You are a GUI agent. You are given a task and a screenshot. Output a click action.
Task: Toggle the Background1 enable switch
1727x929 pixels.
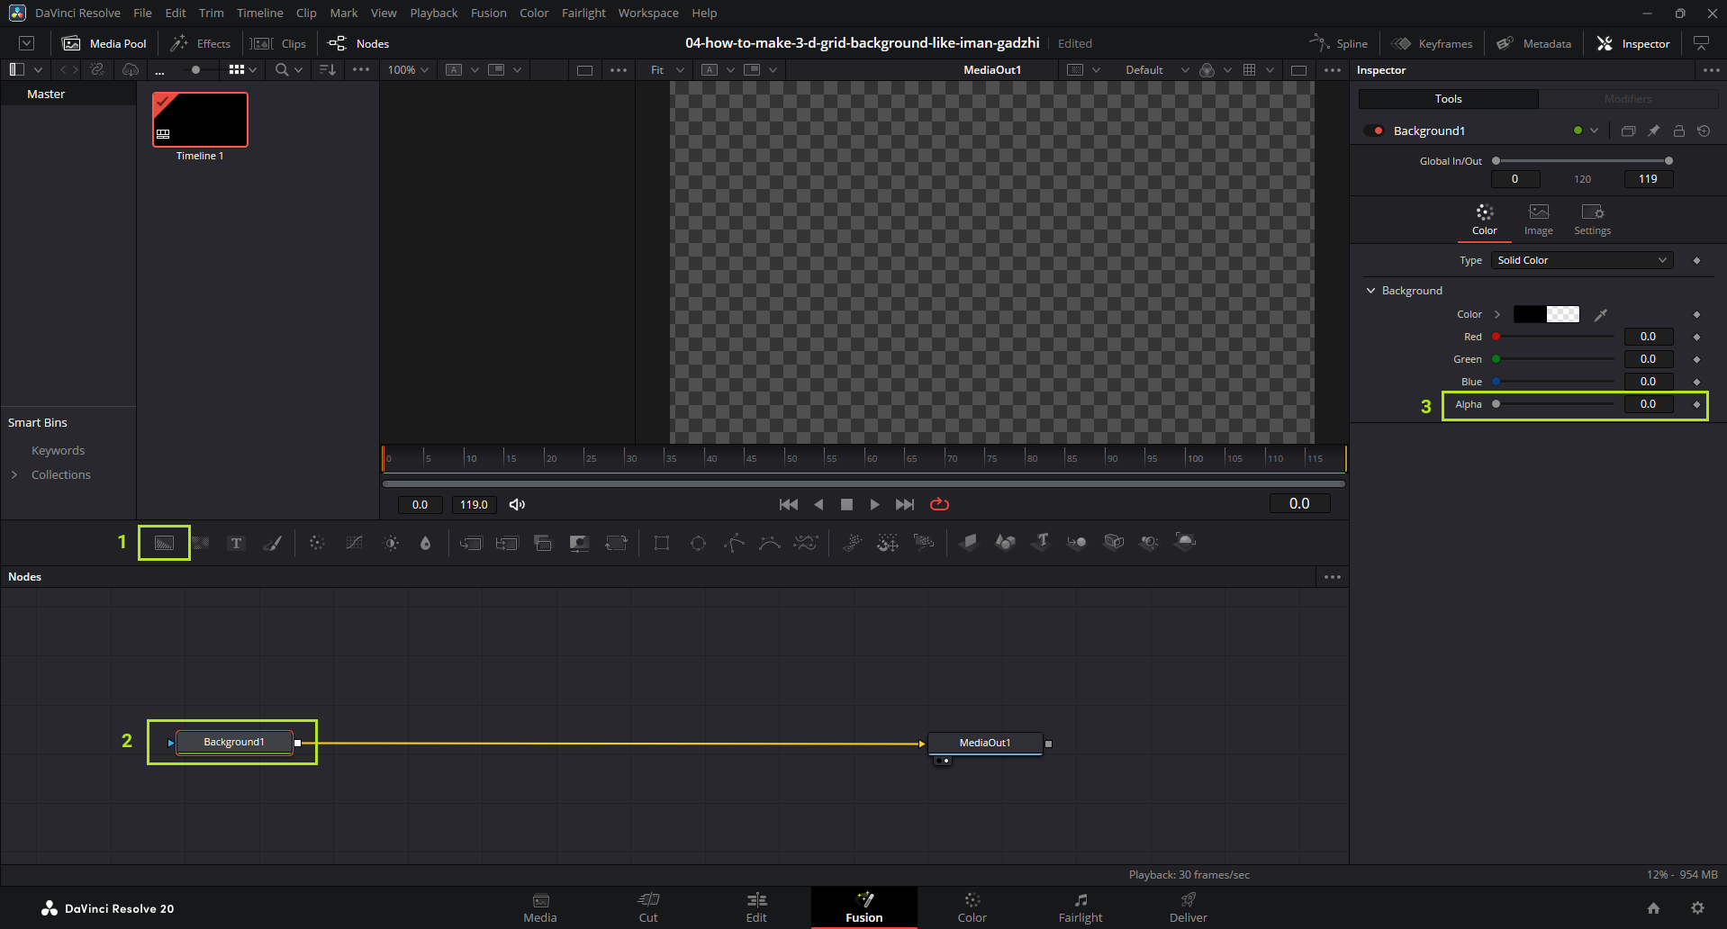pos(1374,131)
